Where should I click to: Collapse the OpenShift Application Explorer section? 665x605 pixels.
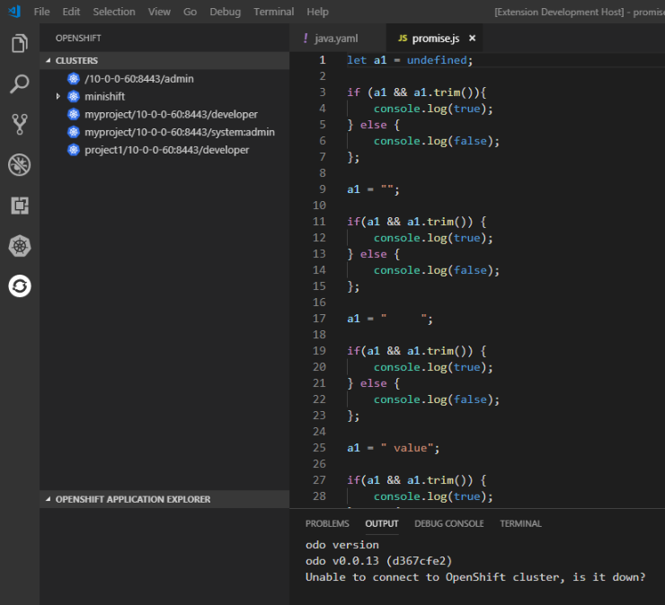pyautogui.click(x=48, y=499)
